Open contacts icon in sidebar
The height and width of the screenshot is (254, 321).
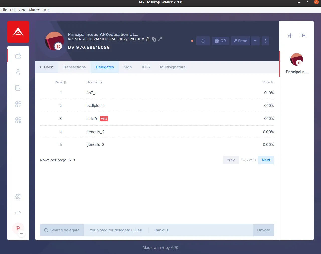[18, 72]
